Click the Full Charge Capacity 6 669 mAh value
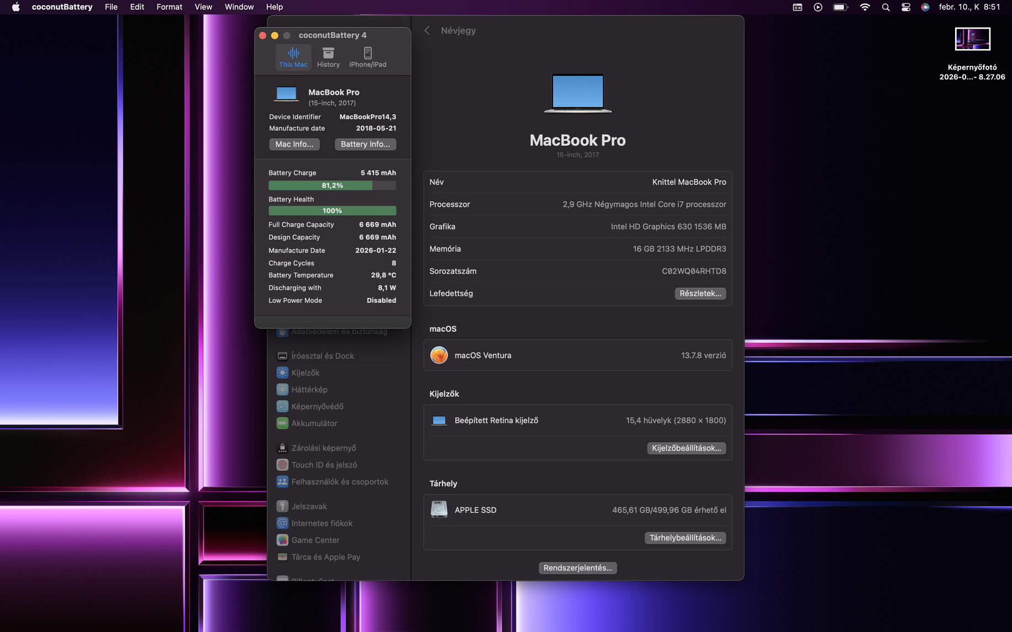 click(377, 225)
